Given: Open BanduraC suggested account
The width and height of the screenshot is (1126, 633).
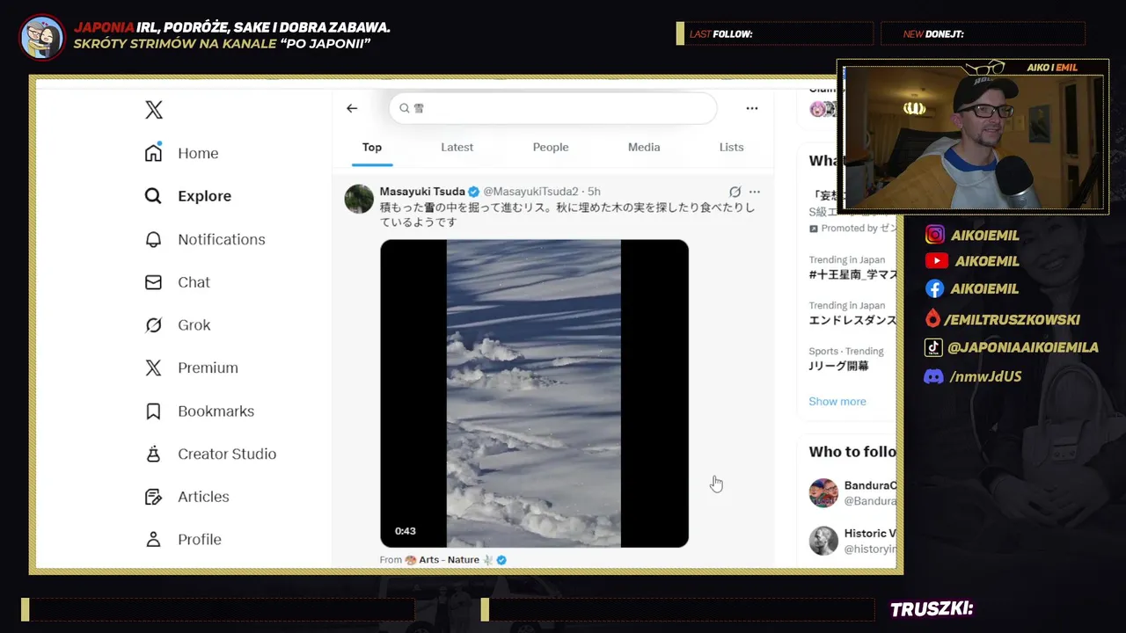Looking at the screenshot, I should click(870, 485).
